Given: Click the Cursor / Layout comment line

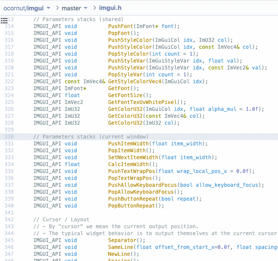Looking at the screenshot, I should tap(61, 220).
